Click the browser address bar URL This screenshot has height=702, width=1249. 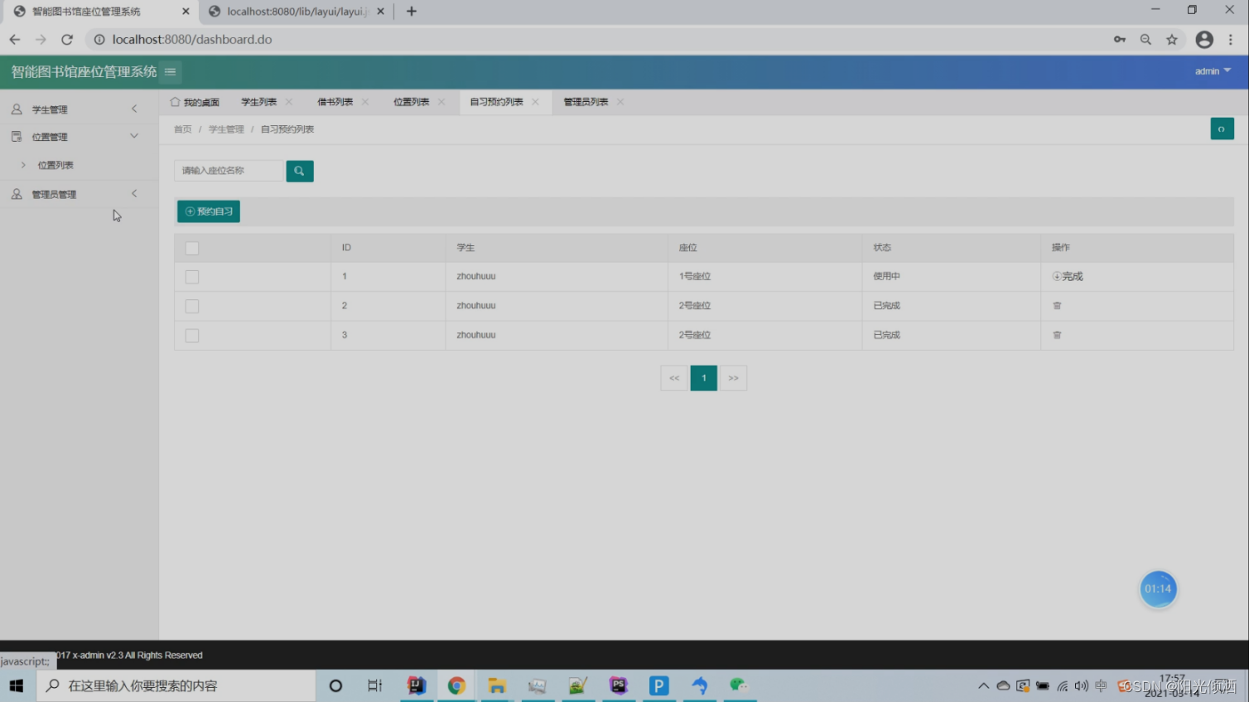192,39
